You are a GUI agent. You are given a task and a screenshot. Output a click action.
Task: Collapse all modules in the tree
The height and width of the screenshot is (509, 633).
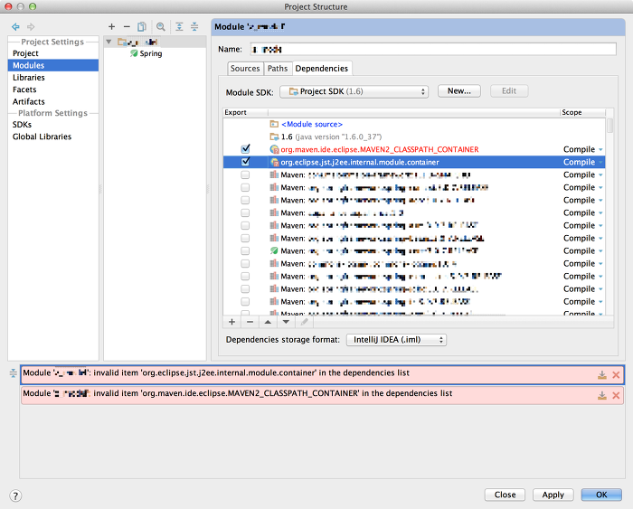(194, 26)
